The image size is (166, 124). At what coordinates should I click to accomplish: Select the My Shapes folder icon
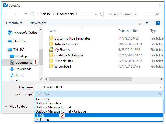51,49
